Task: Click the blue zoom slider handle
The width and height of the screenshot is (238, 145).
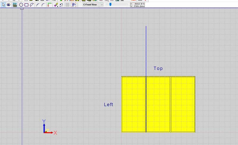Action: pyautogui.click(x=110, y=4)
